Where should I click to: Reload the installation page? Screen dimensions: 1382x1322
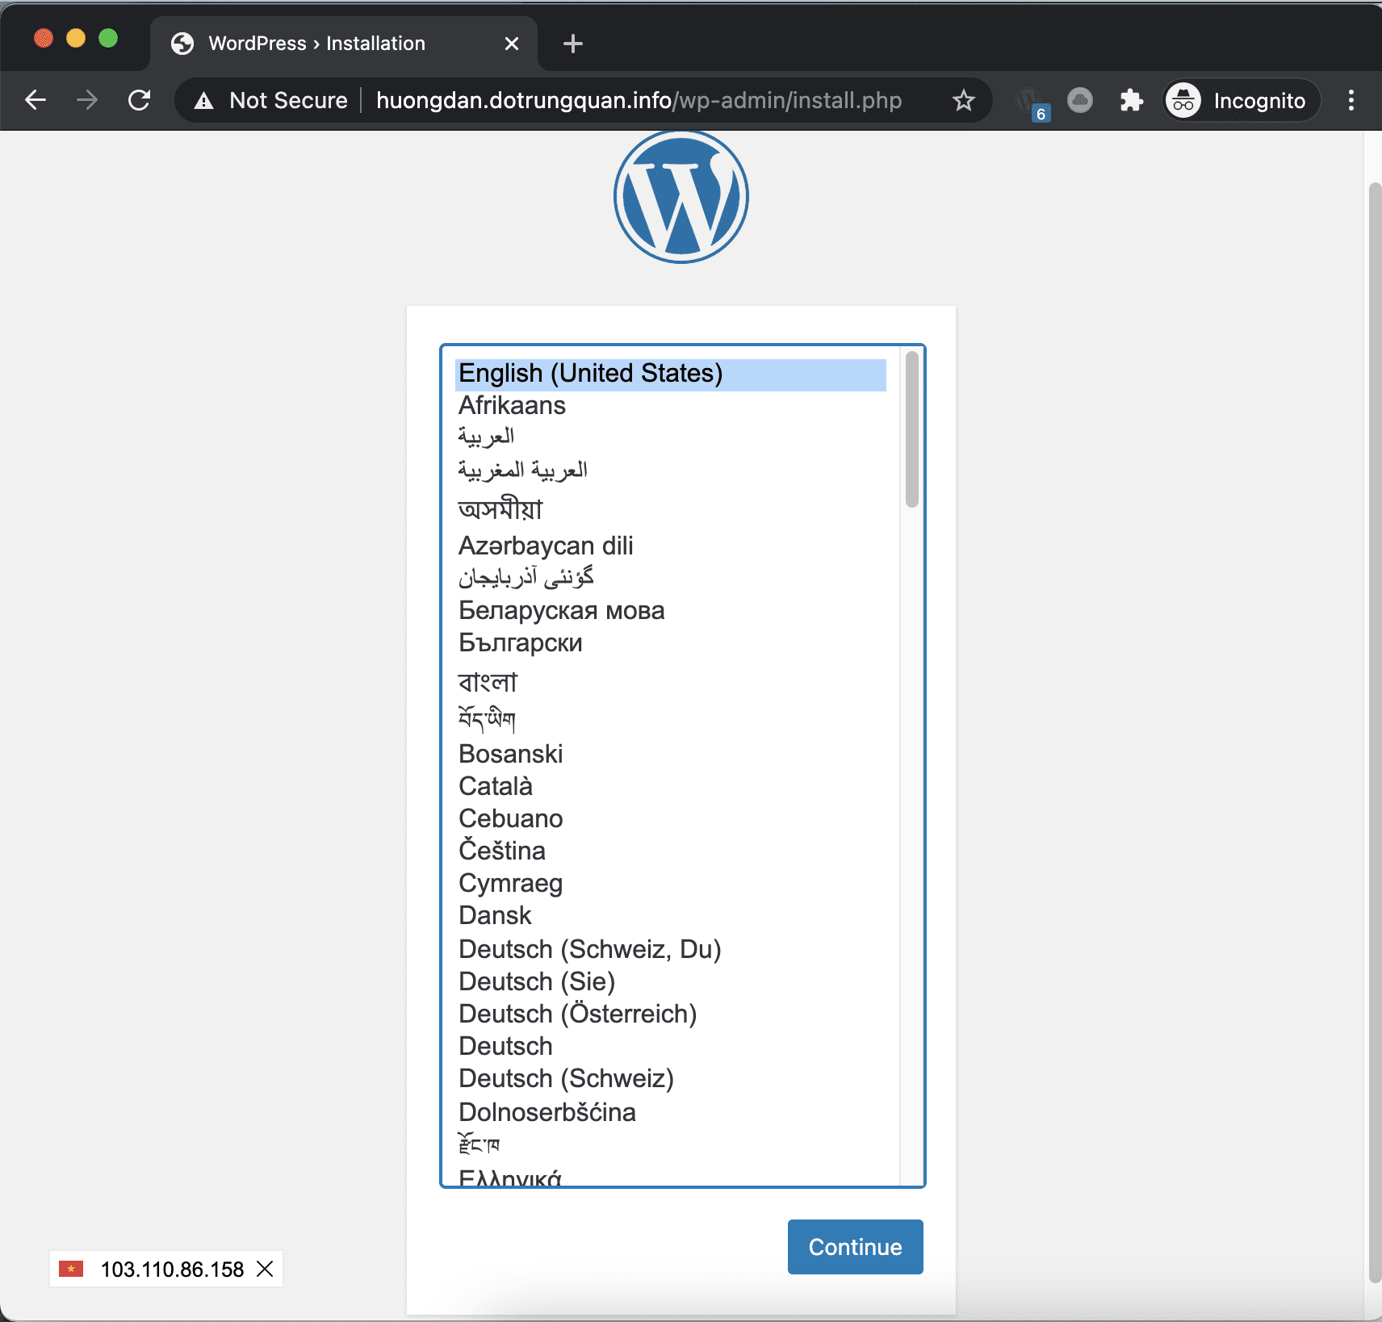click(139, 99)
